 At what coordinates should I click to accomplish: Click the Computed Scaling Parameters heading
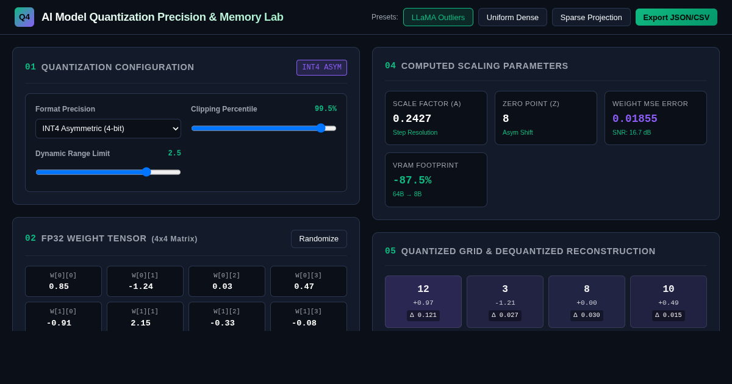[476, 66]
